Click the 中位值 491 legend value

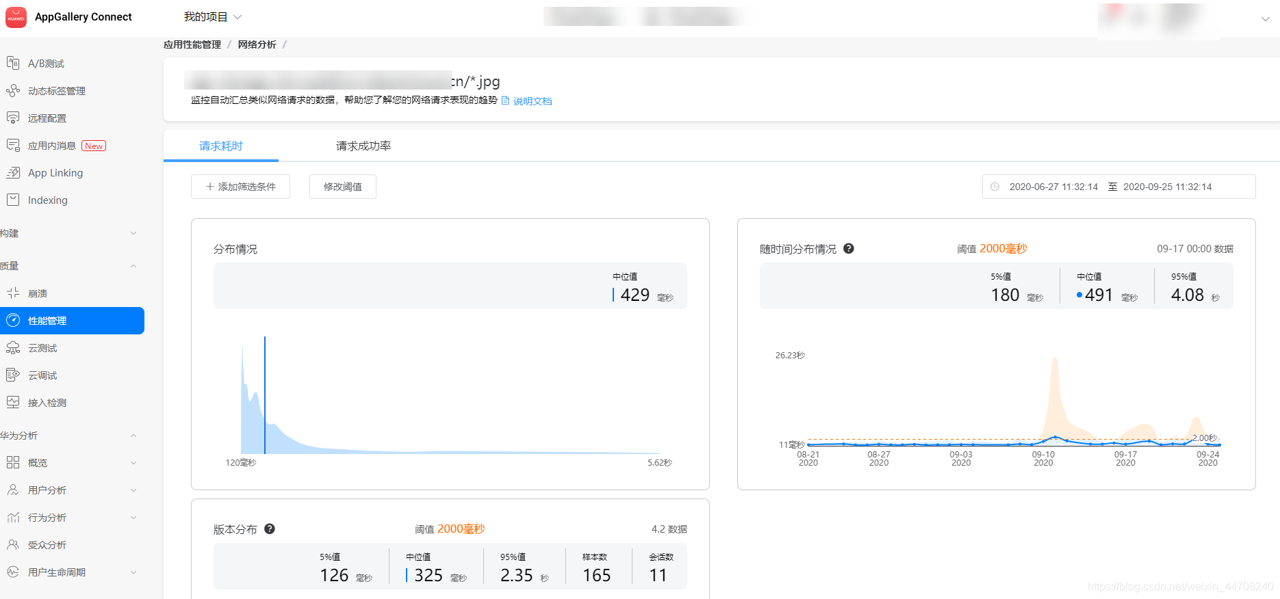point(1099,295)
